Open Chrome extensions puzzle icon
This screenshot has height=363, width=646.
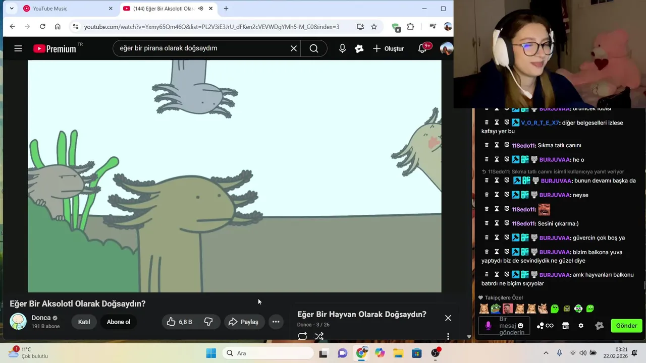point(410,27)
